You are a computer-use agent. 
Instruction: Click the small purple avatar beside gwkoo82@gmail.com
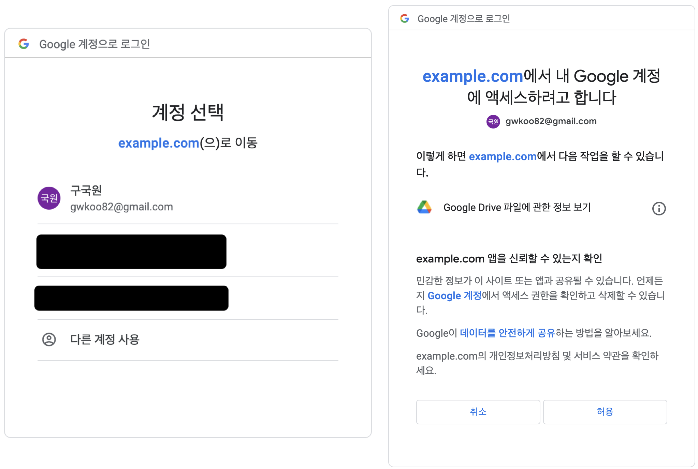[x=493, y=121]
